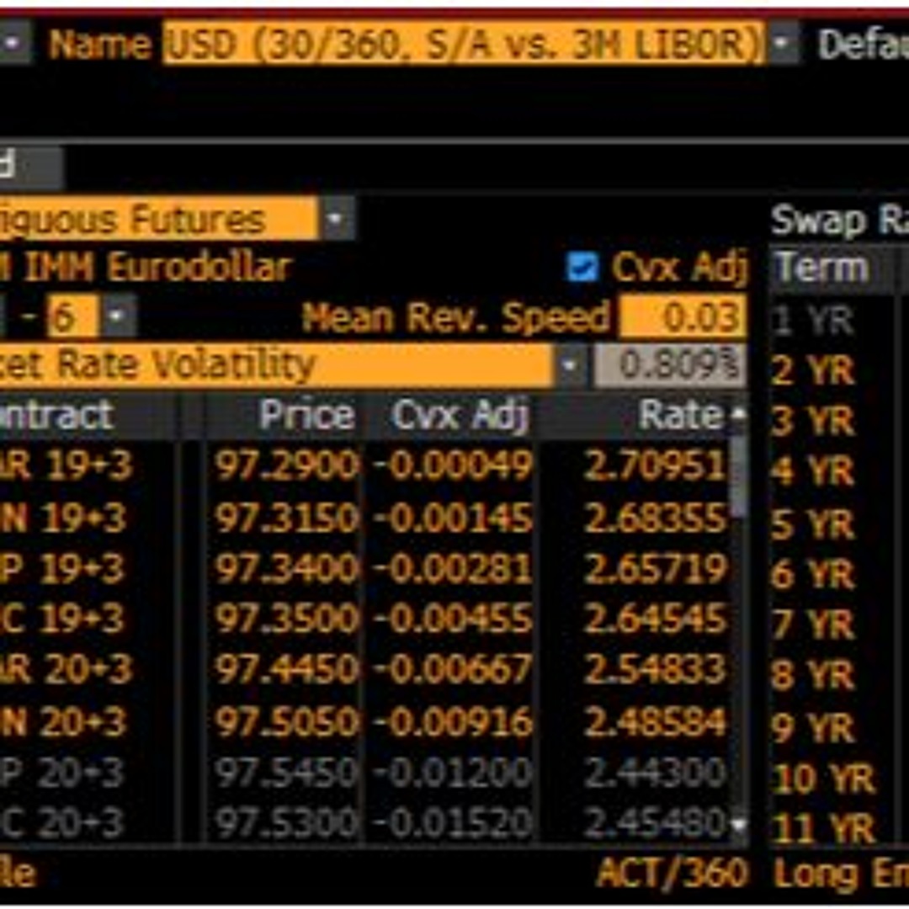
Task: Click the Term column header
Action: click(822, 268)
